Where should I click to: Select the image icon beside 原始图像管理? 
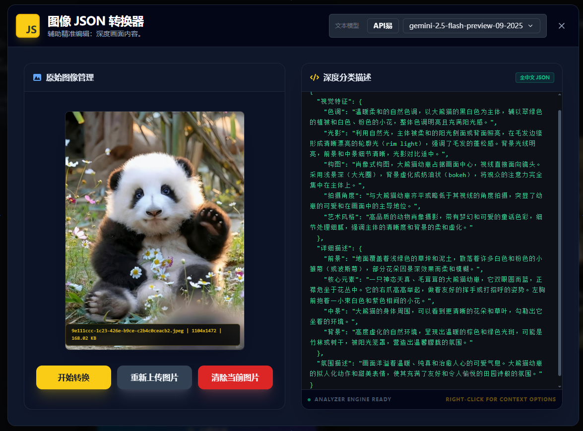click(37, 77)
